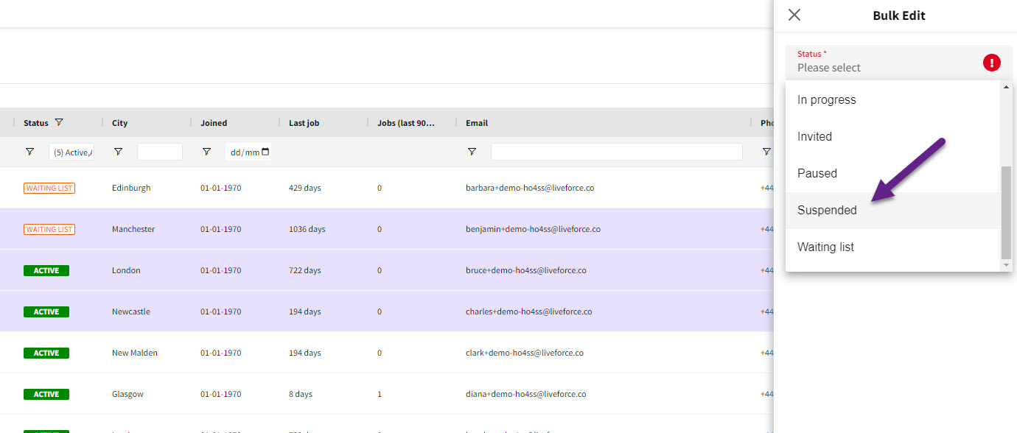This screenshot has height=433, width=1017.
Task: Sort by the Last job column header
Action: pyautogui.click(x=304, y=123)
